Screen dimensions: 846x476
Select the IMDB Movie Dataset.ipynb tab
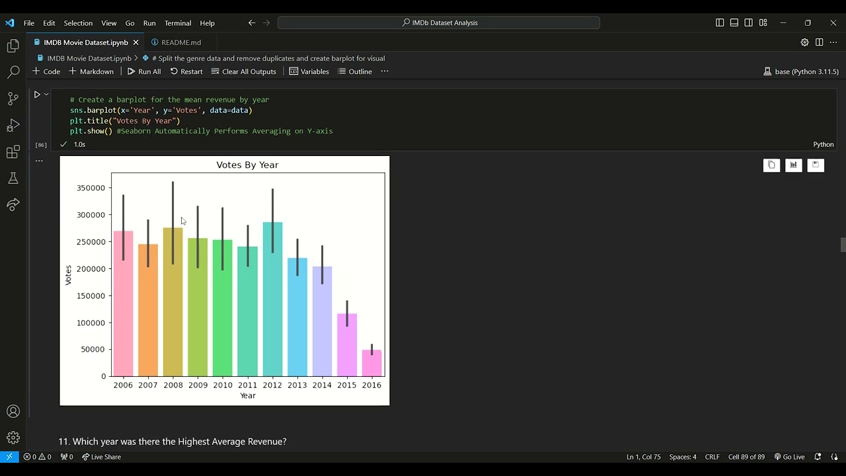click(x=86, y=42)
